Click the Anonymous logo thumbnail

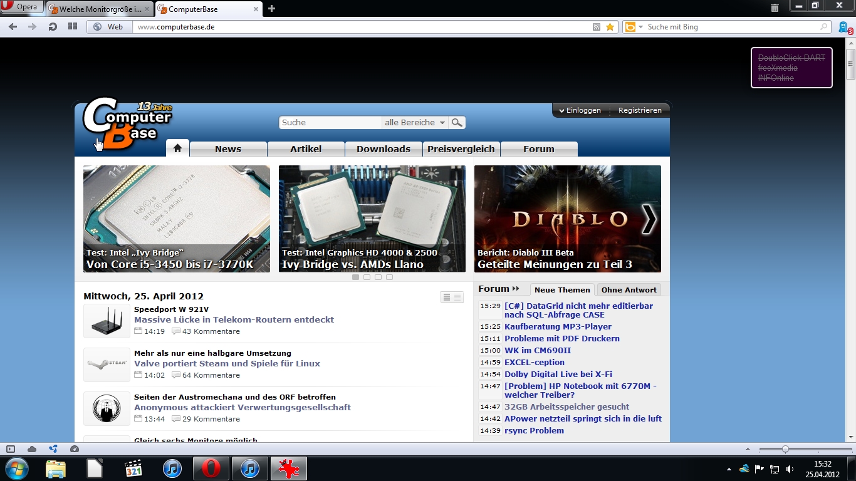click(107, 408)
